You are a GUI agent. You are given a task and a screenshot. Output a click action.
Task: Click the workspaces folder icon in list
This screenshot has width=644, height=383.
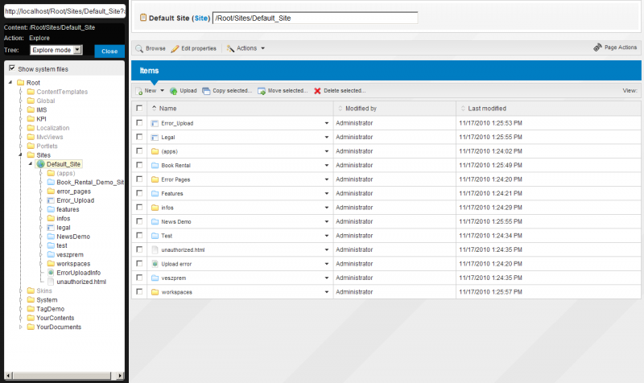click(x=155, y=292)
